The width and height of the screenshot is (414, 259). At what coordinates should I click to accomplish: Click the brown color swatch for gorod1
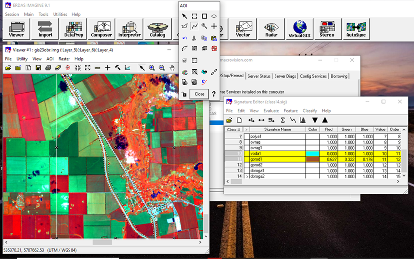pos(312,159)
